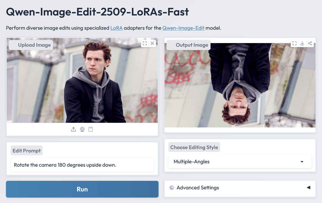Download the output image
This screenshot has width=322, height=203.
(x=302, y=43)
